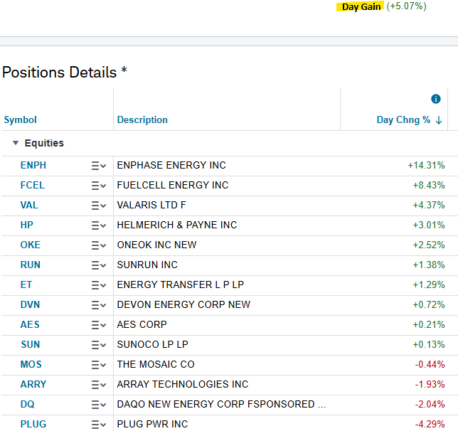Open the ET symbol link
The image size is (458, 431).
coord(26,284)
